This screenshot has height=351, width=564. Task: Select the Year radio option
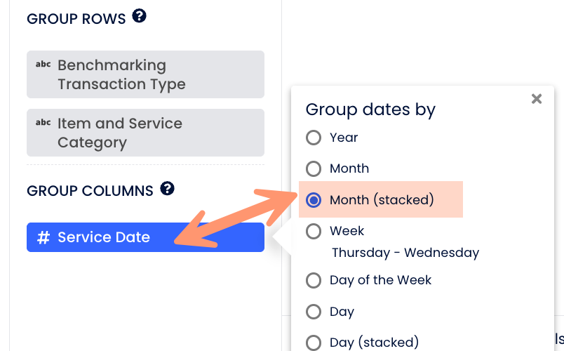click(314, 138)
